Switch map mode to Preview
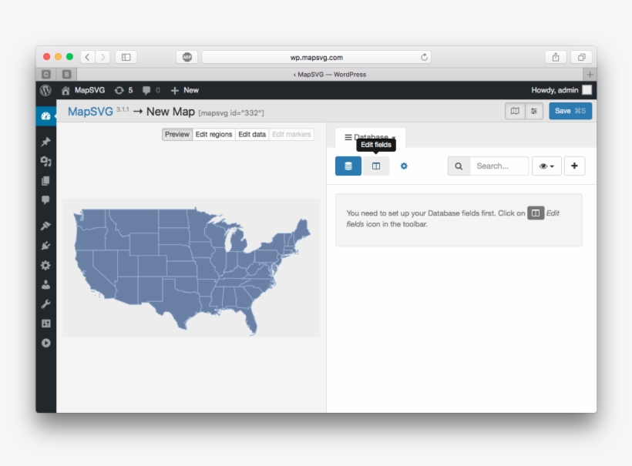The height and width of the screenshot is (466, 632). pos(177,134)
